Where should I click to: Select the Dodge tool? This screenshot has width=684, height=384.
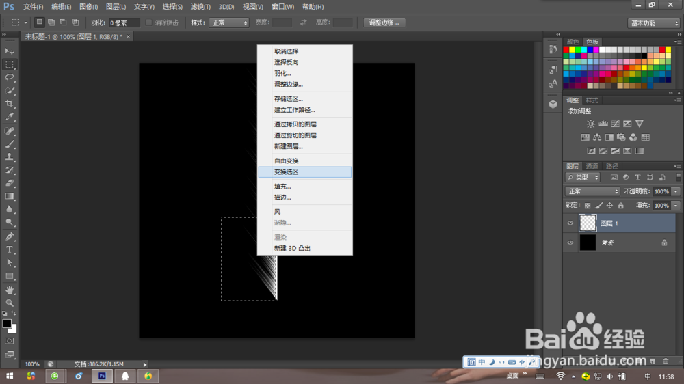point(9,223)
